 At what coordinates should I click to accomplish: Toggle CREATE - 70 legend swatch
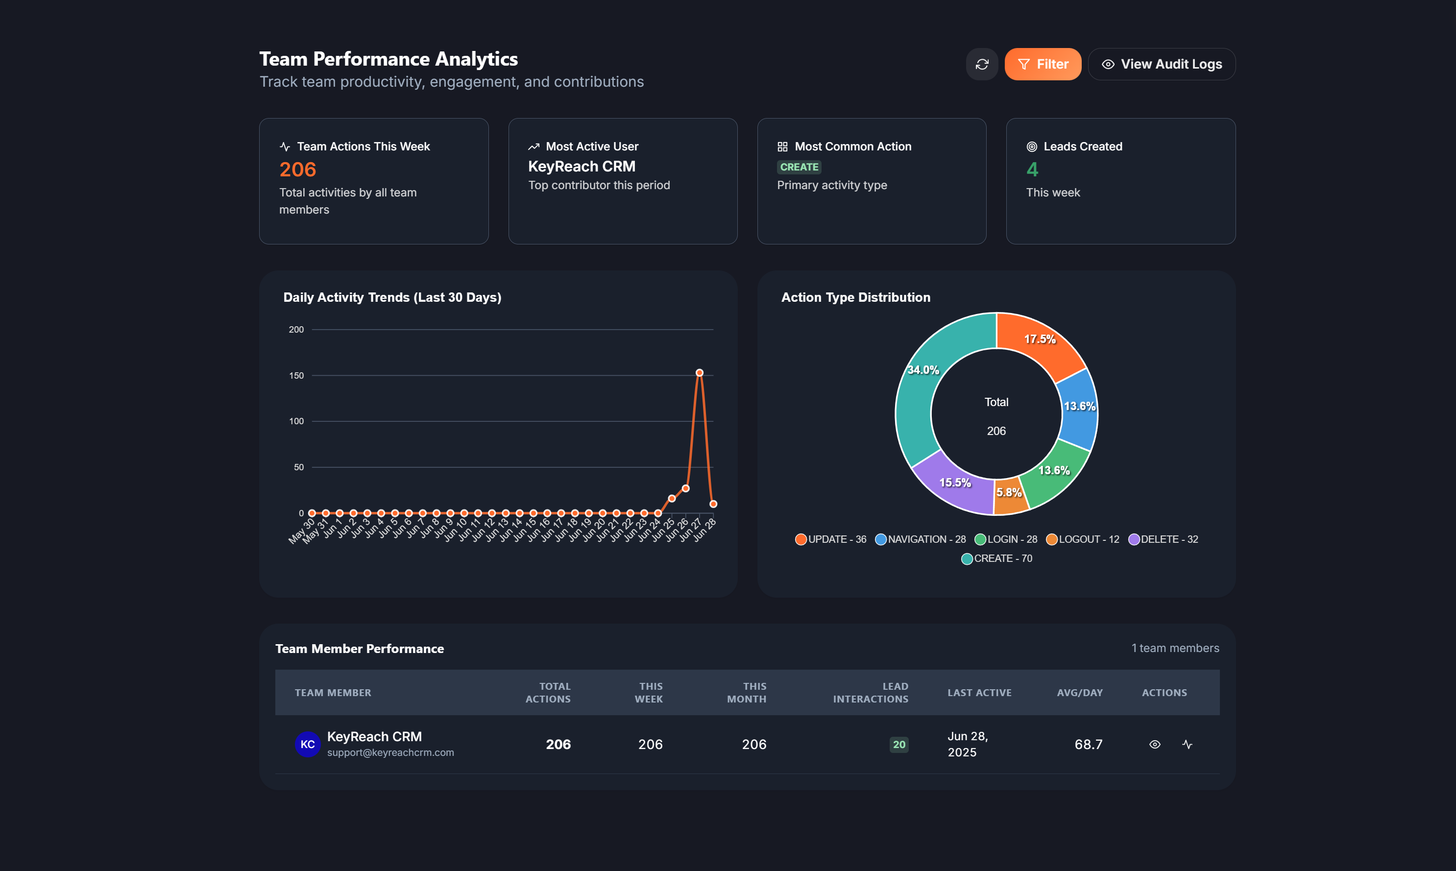[x=967, y=559]
